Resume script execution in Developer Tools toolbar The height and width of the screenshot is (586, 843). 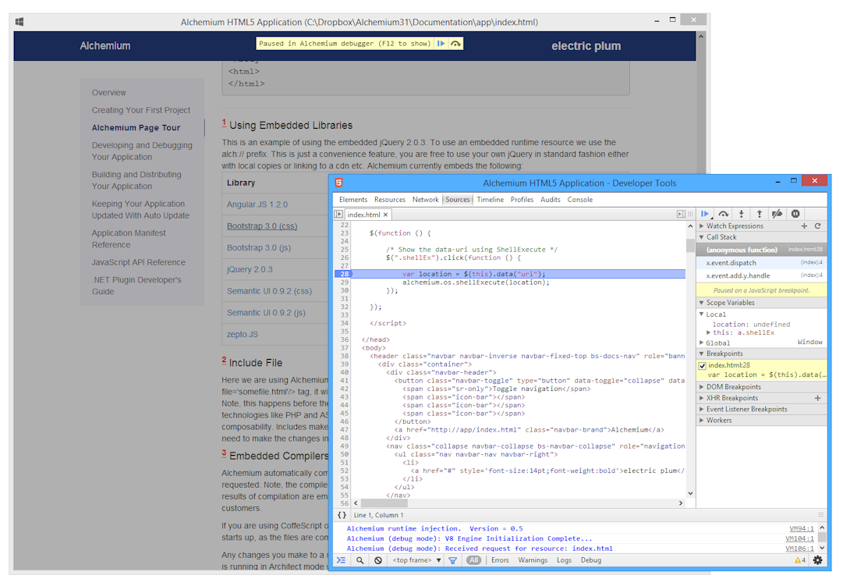pyautogui.click(x=705, y=214)
